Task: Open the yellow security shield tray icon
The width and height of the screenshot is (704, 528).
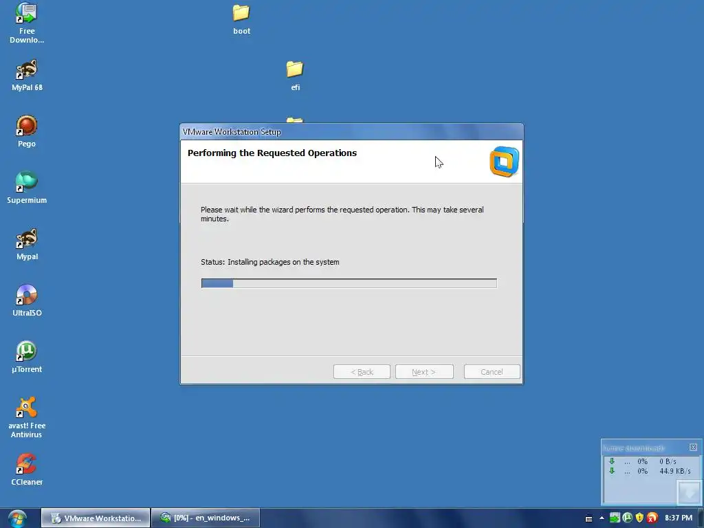Action: (639, 518)
